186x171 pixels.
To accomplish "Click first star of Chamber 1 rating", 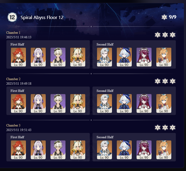I will [158, 35].
